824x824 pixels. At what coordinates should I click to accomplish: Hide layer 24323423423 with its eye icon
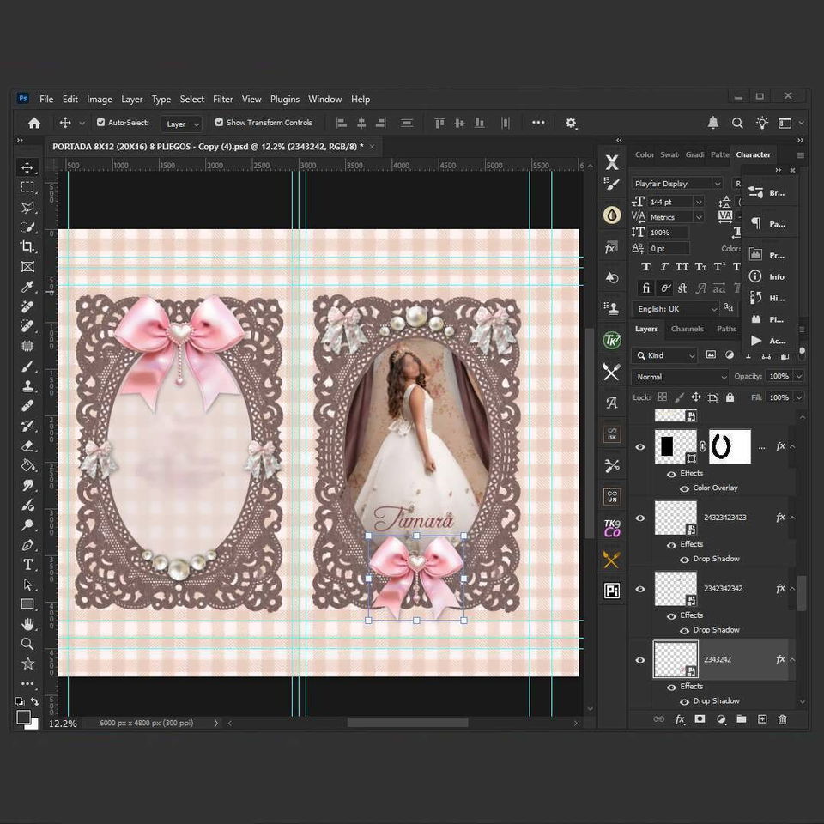pyautogui.click(x=640, y=518)
